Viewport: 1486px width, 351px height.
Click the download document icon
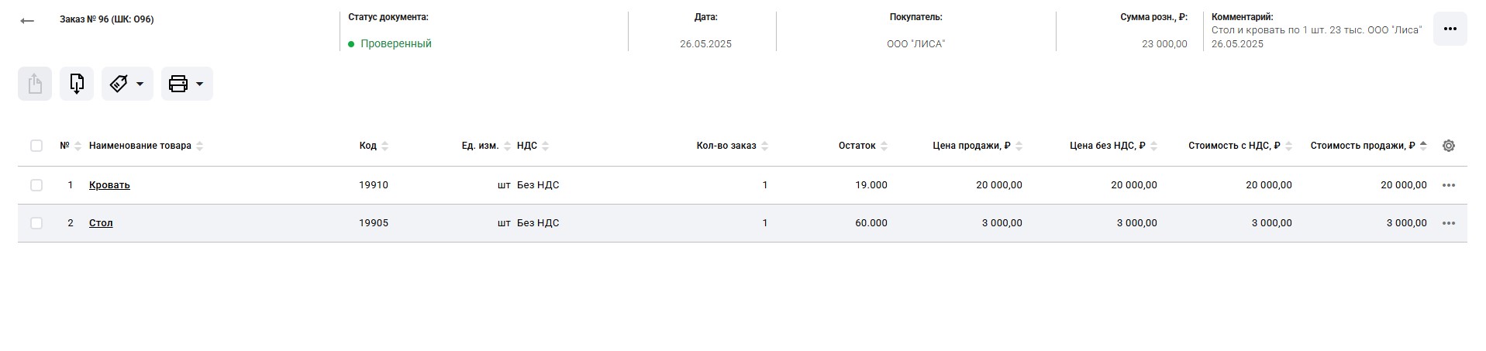[x=77, y=84]
